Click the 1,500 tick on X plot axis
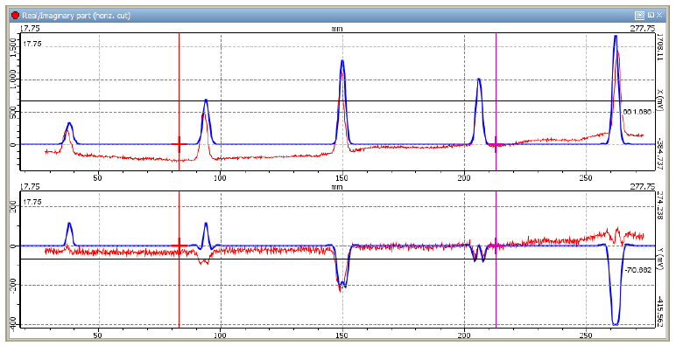The width and height of the screenshot is (676, 346). point(13,47)
